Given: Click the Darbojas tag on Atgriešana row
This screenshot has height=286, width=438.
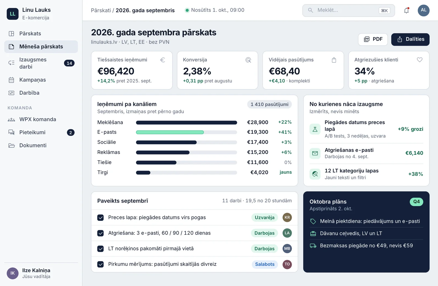Looking at the screenshot, I should point(264,233).
